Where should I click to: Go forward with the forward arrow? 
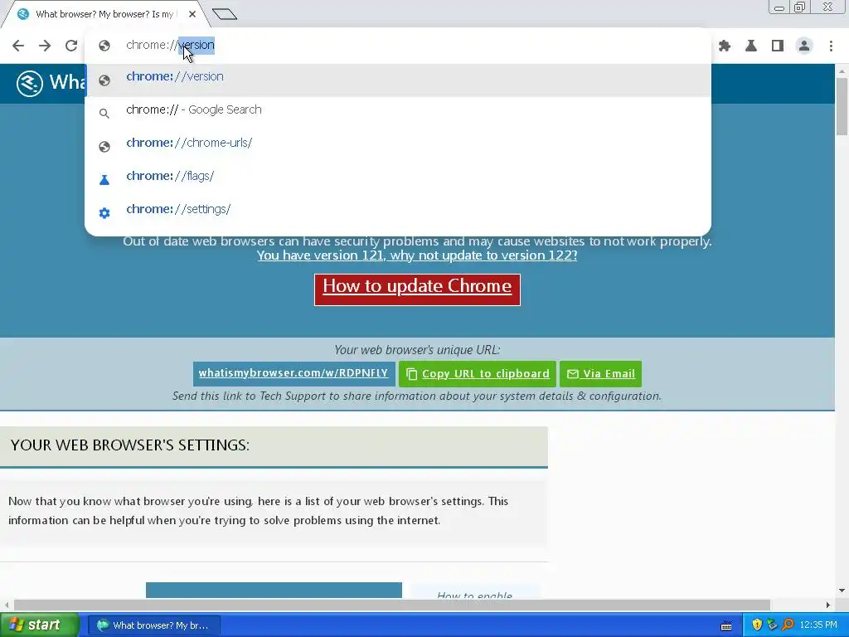(45, 46)
